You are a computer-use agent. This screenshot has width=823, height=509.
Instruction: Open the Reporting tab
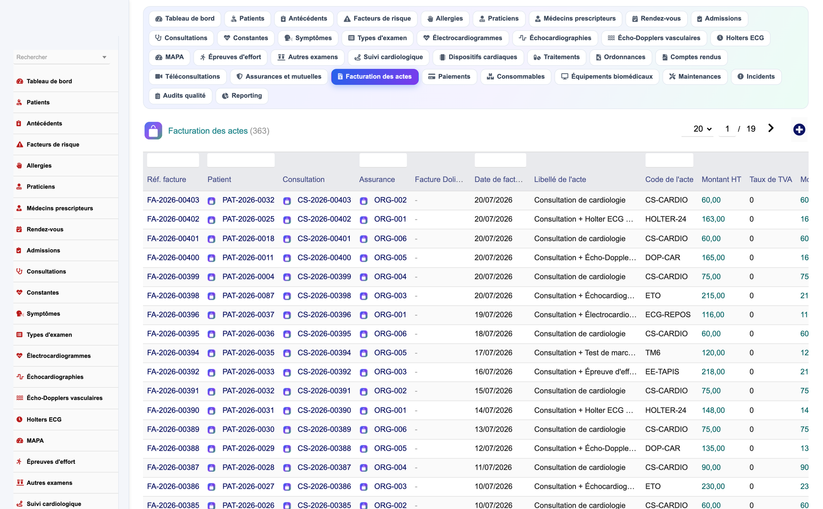[242, 96]
